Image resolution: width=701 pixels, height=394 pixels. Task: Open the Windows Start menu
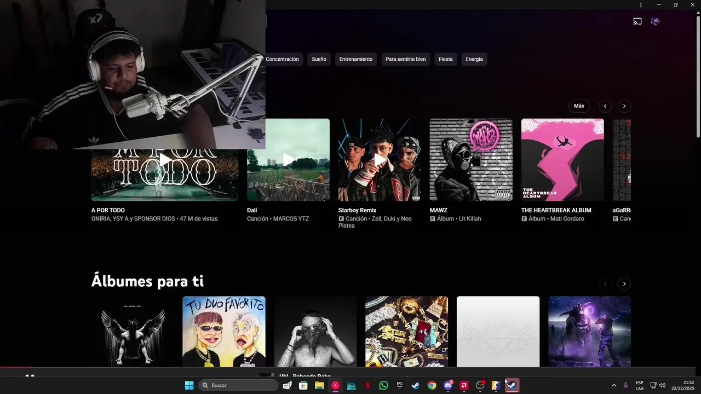[189, 385]
